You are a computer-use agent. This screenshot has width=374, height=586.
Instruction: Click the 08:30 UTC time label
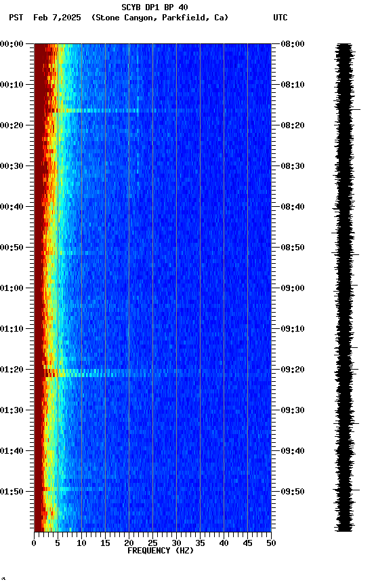coord(293,166)
